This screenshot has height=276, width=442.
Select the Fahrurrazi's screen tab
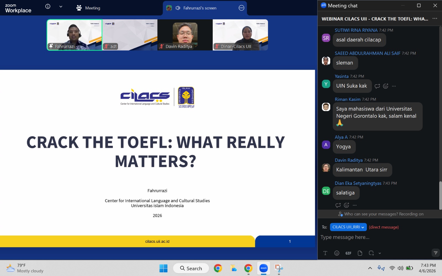coord(199,8)
